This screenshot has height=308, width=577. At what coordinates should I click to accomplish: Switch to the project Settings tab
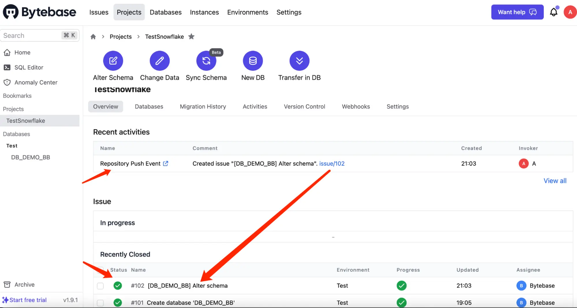398,107
